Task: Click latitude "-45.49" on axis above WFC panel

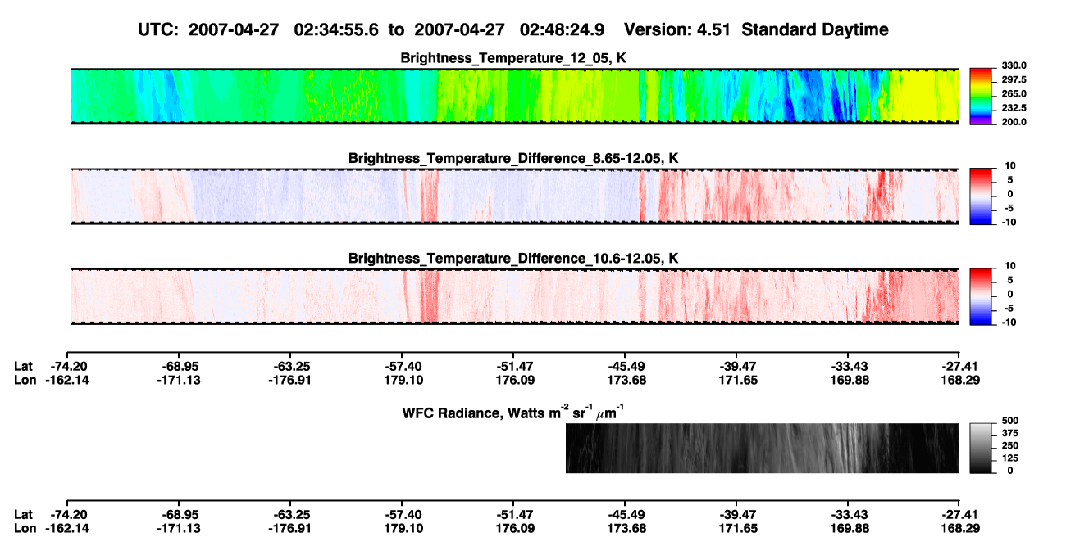Action: coord(625,366)
